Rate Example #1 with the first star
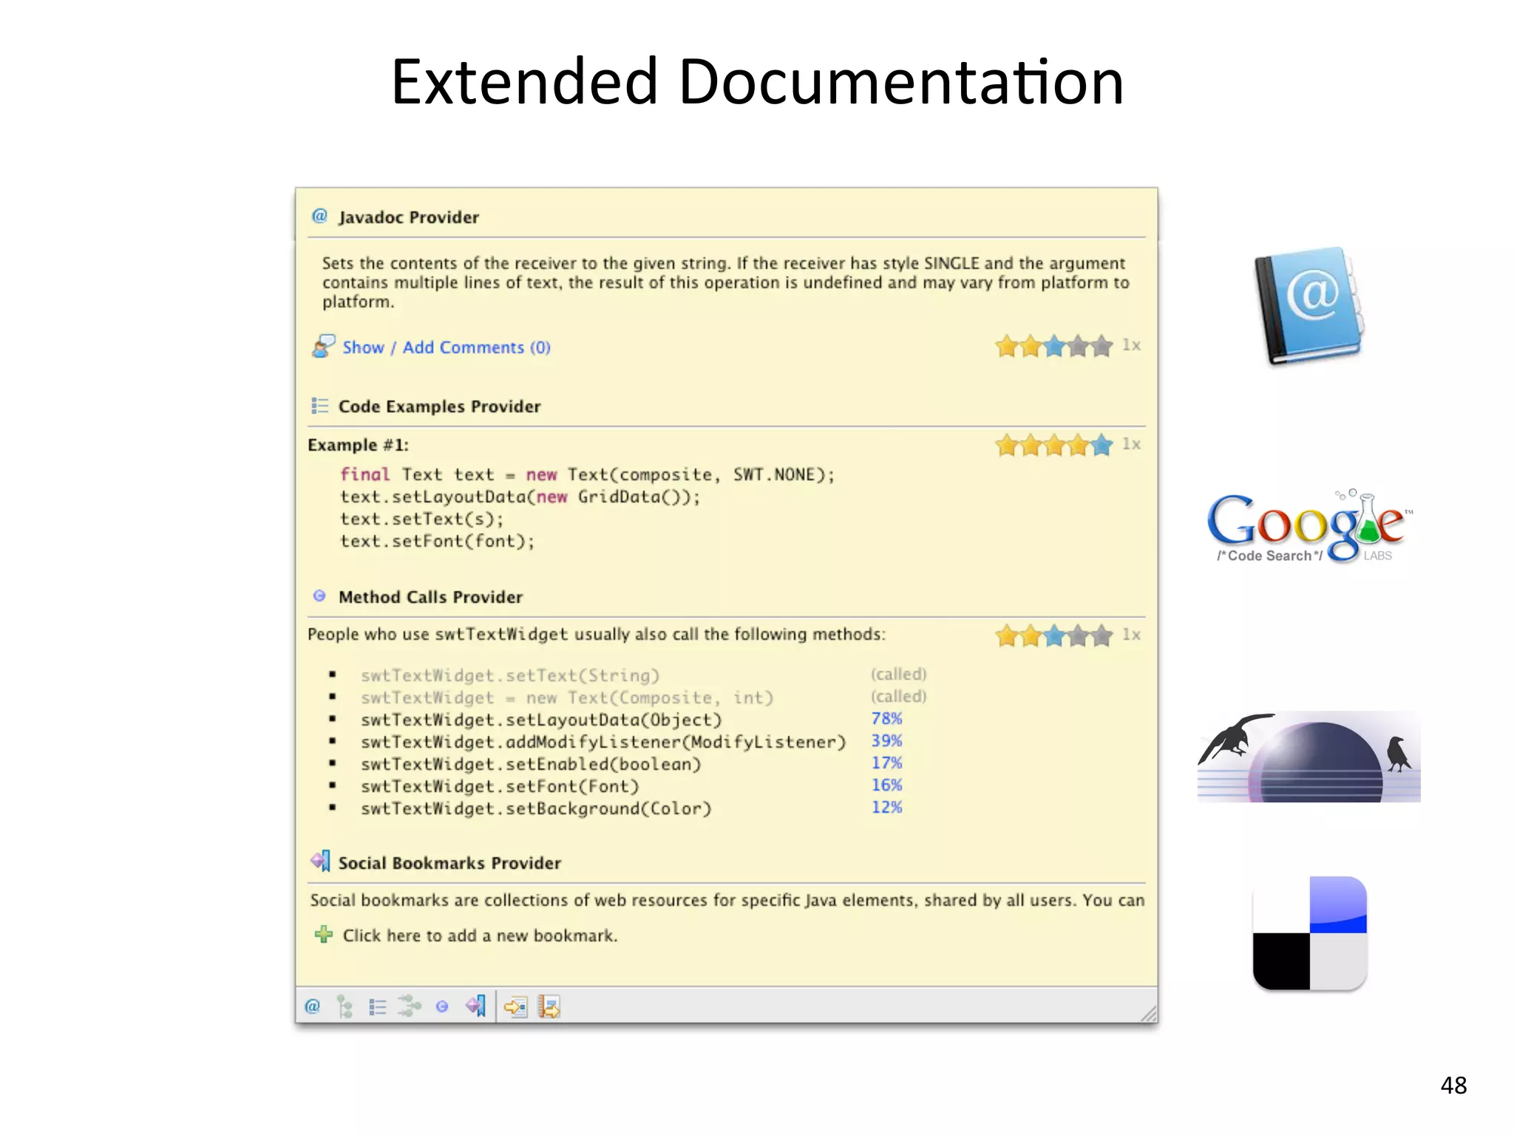 pyautogui.click(x=1007, y=445)
